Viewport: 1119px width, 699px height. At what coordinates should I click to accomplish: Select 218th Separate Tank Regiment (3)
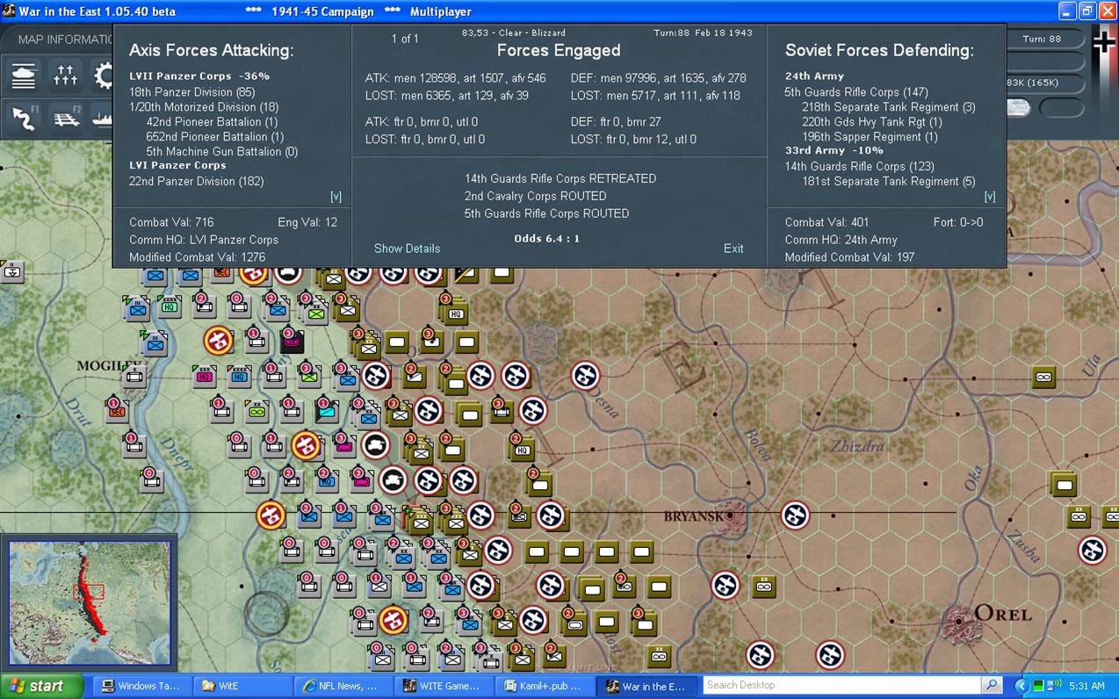[888, 107]
